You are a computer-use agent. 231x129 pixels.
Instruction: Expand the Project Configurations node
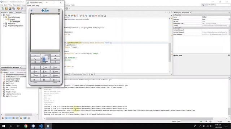tap(4, 26)
